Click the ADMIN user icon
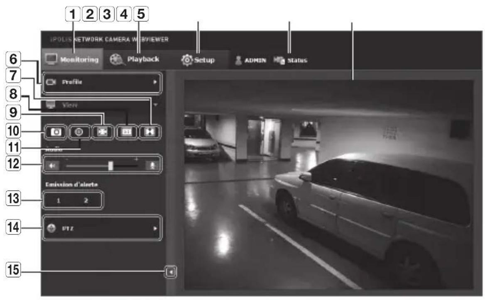 coord(238,60)
